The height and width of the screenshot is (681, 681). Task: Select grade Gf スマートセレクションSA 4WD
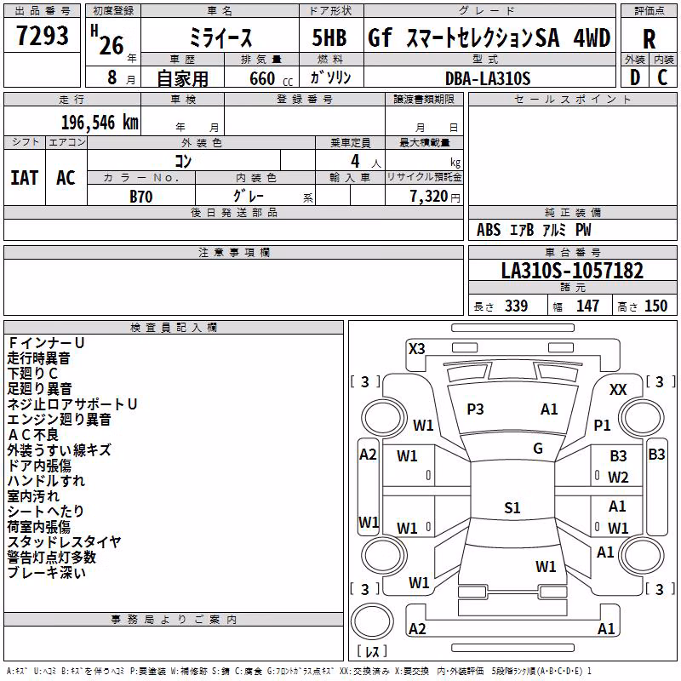[x=489, y=37]
